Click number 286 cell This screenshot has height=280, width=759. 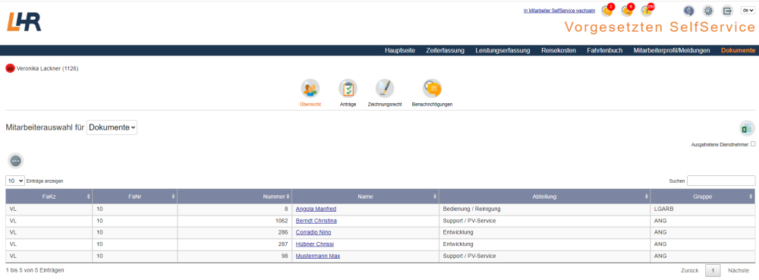(x=235, y=232)
